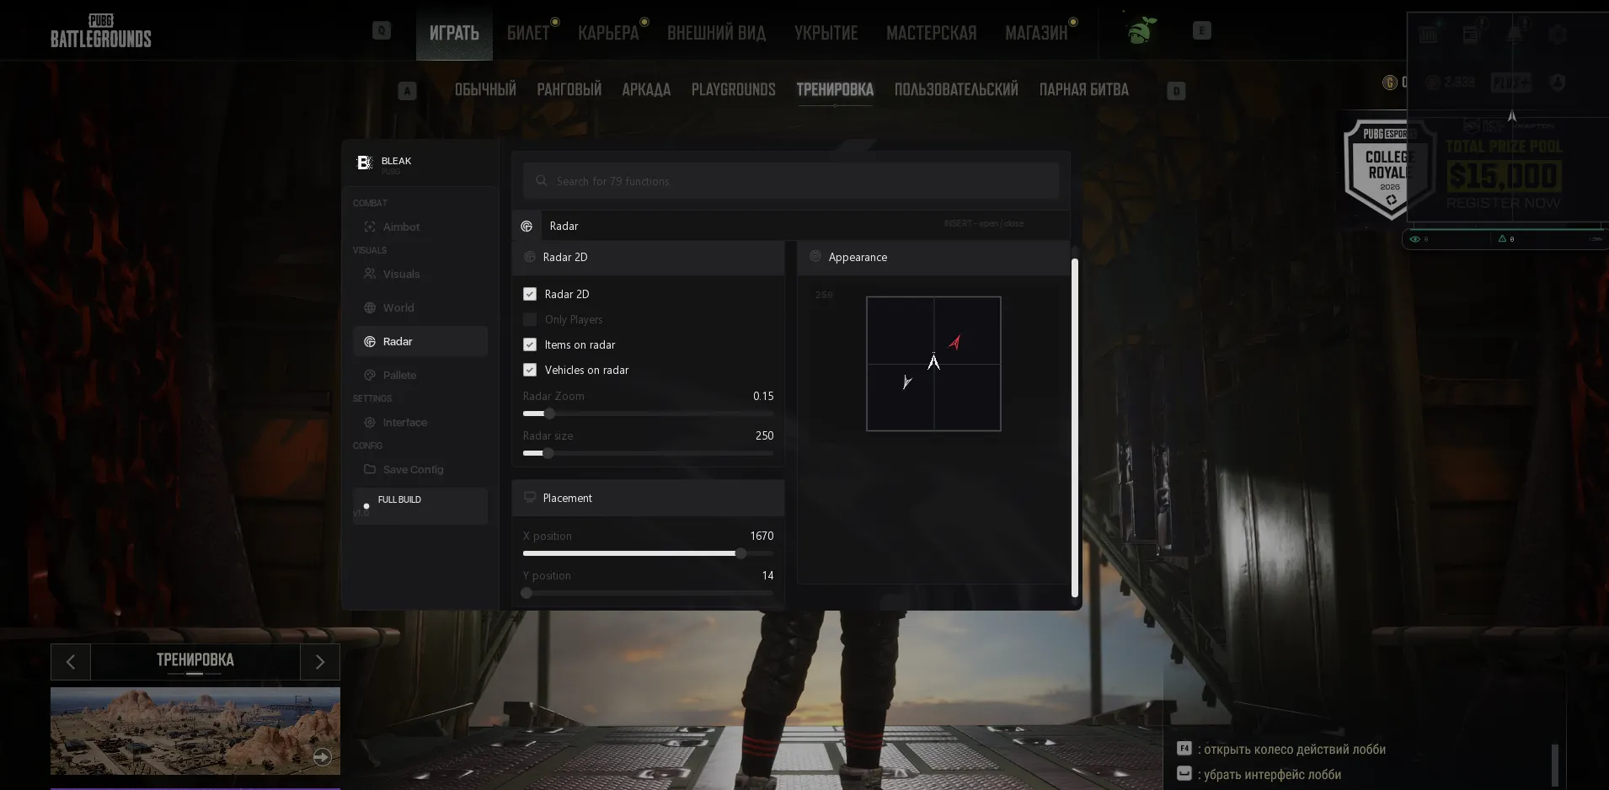Open the ИГРАТЬ main tab
This screenshot has width=1609, height=790.
tap(454, 33)
